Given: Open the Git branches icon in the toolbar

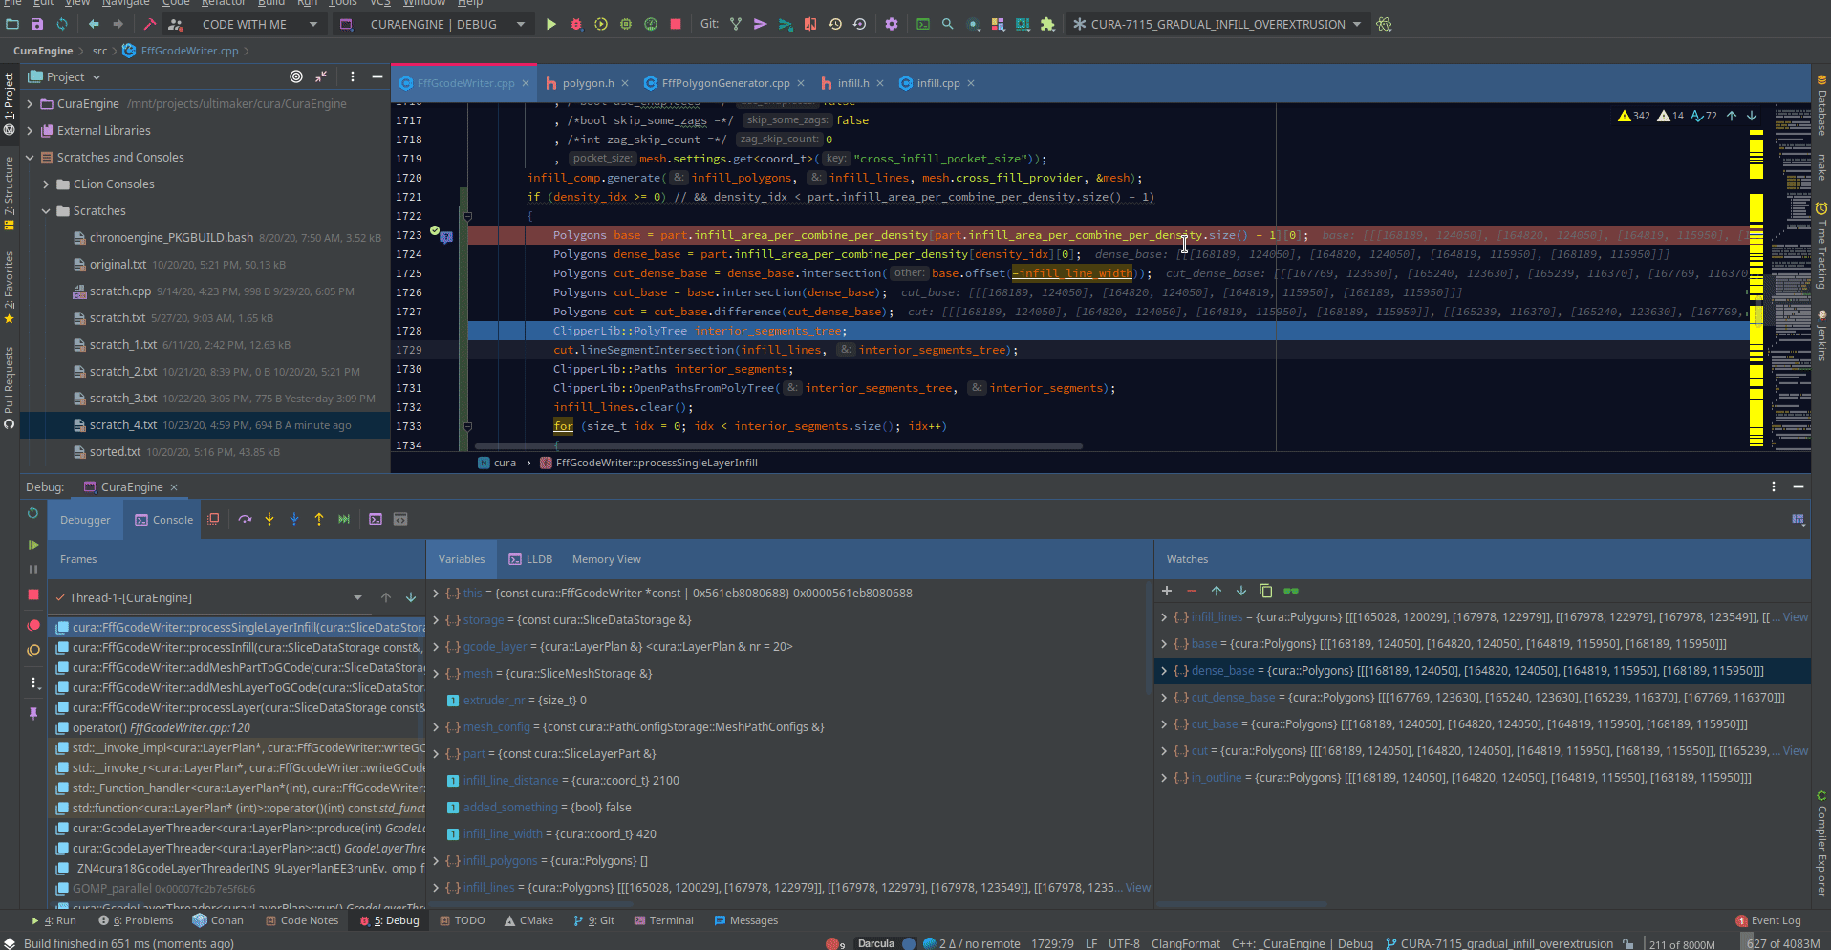Looking at the screenshot, I should point(736,24).
